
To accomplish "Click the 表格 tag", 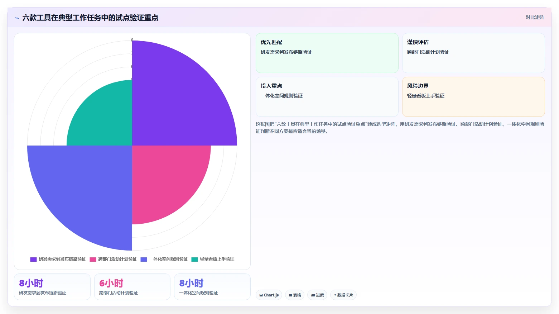I will [x=295, y=295].
